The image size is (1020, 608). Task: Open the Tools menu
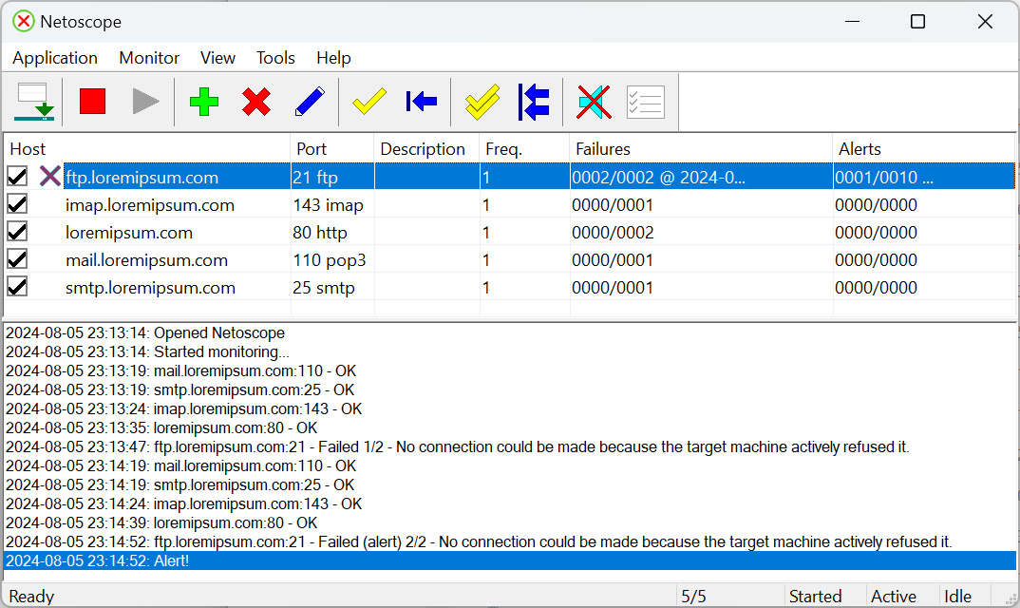[x=275, y=58]
